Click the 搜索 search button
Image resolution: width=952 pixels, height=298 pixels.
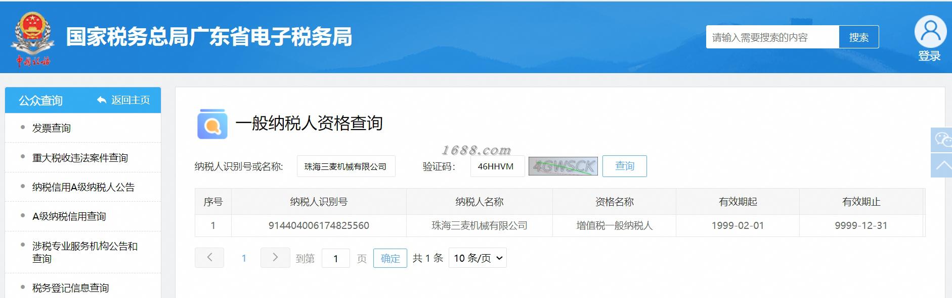[x=859, y=37]
